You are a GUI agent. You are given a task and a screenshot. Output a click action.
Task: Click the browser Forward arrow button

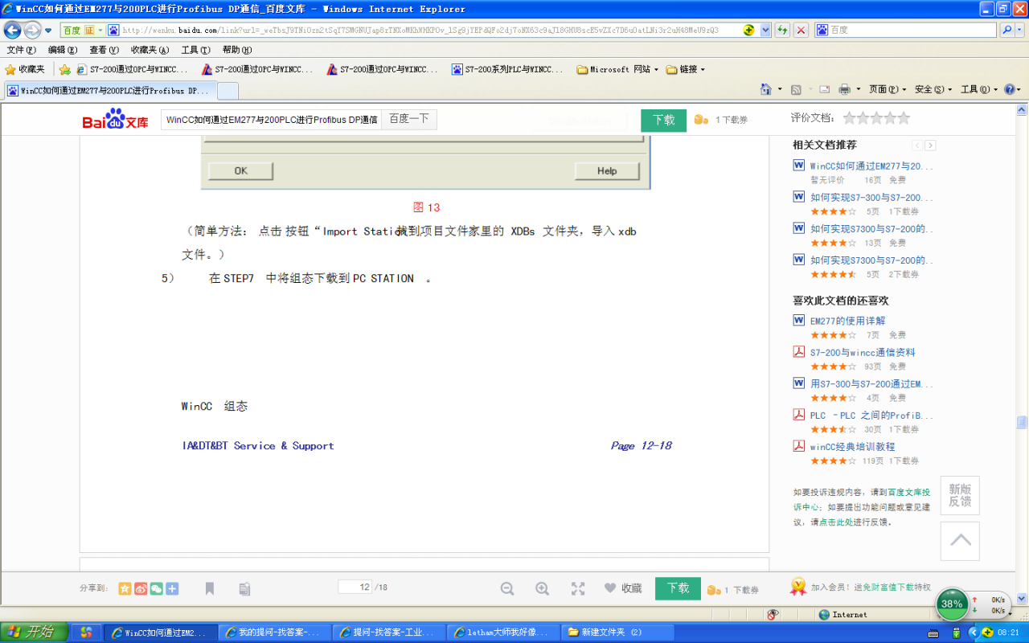32,30
